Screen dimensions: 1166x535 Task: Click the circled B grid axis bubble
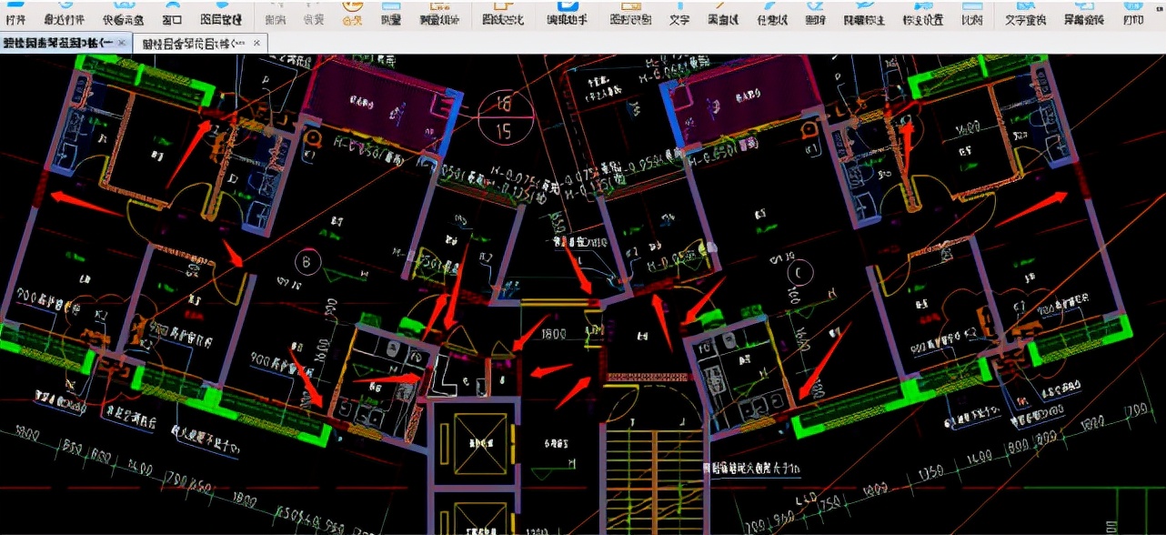click(x=307, y=262)
